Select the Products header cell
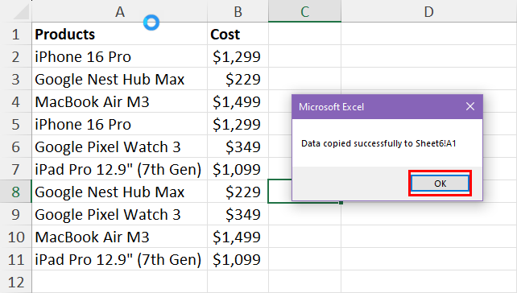Viewport: 517px width, 293px height. click(120, 34)
